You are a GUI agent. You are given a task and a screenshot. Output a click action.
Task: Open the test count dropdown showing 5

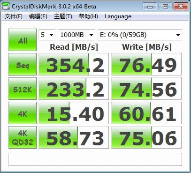click(47, 35)
